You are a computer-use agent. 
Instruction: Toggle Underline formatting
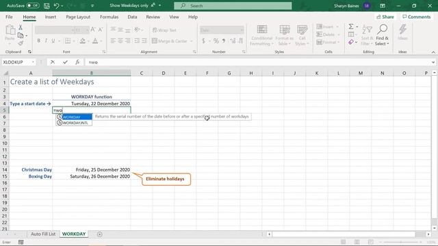click(x=53, y=41)
